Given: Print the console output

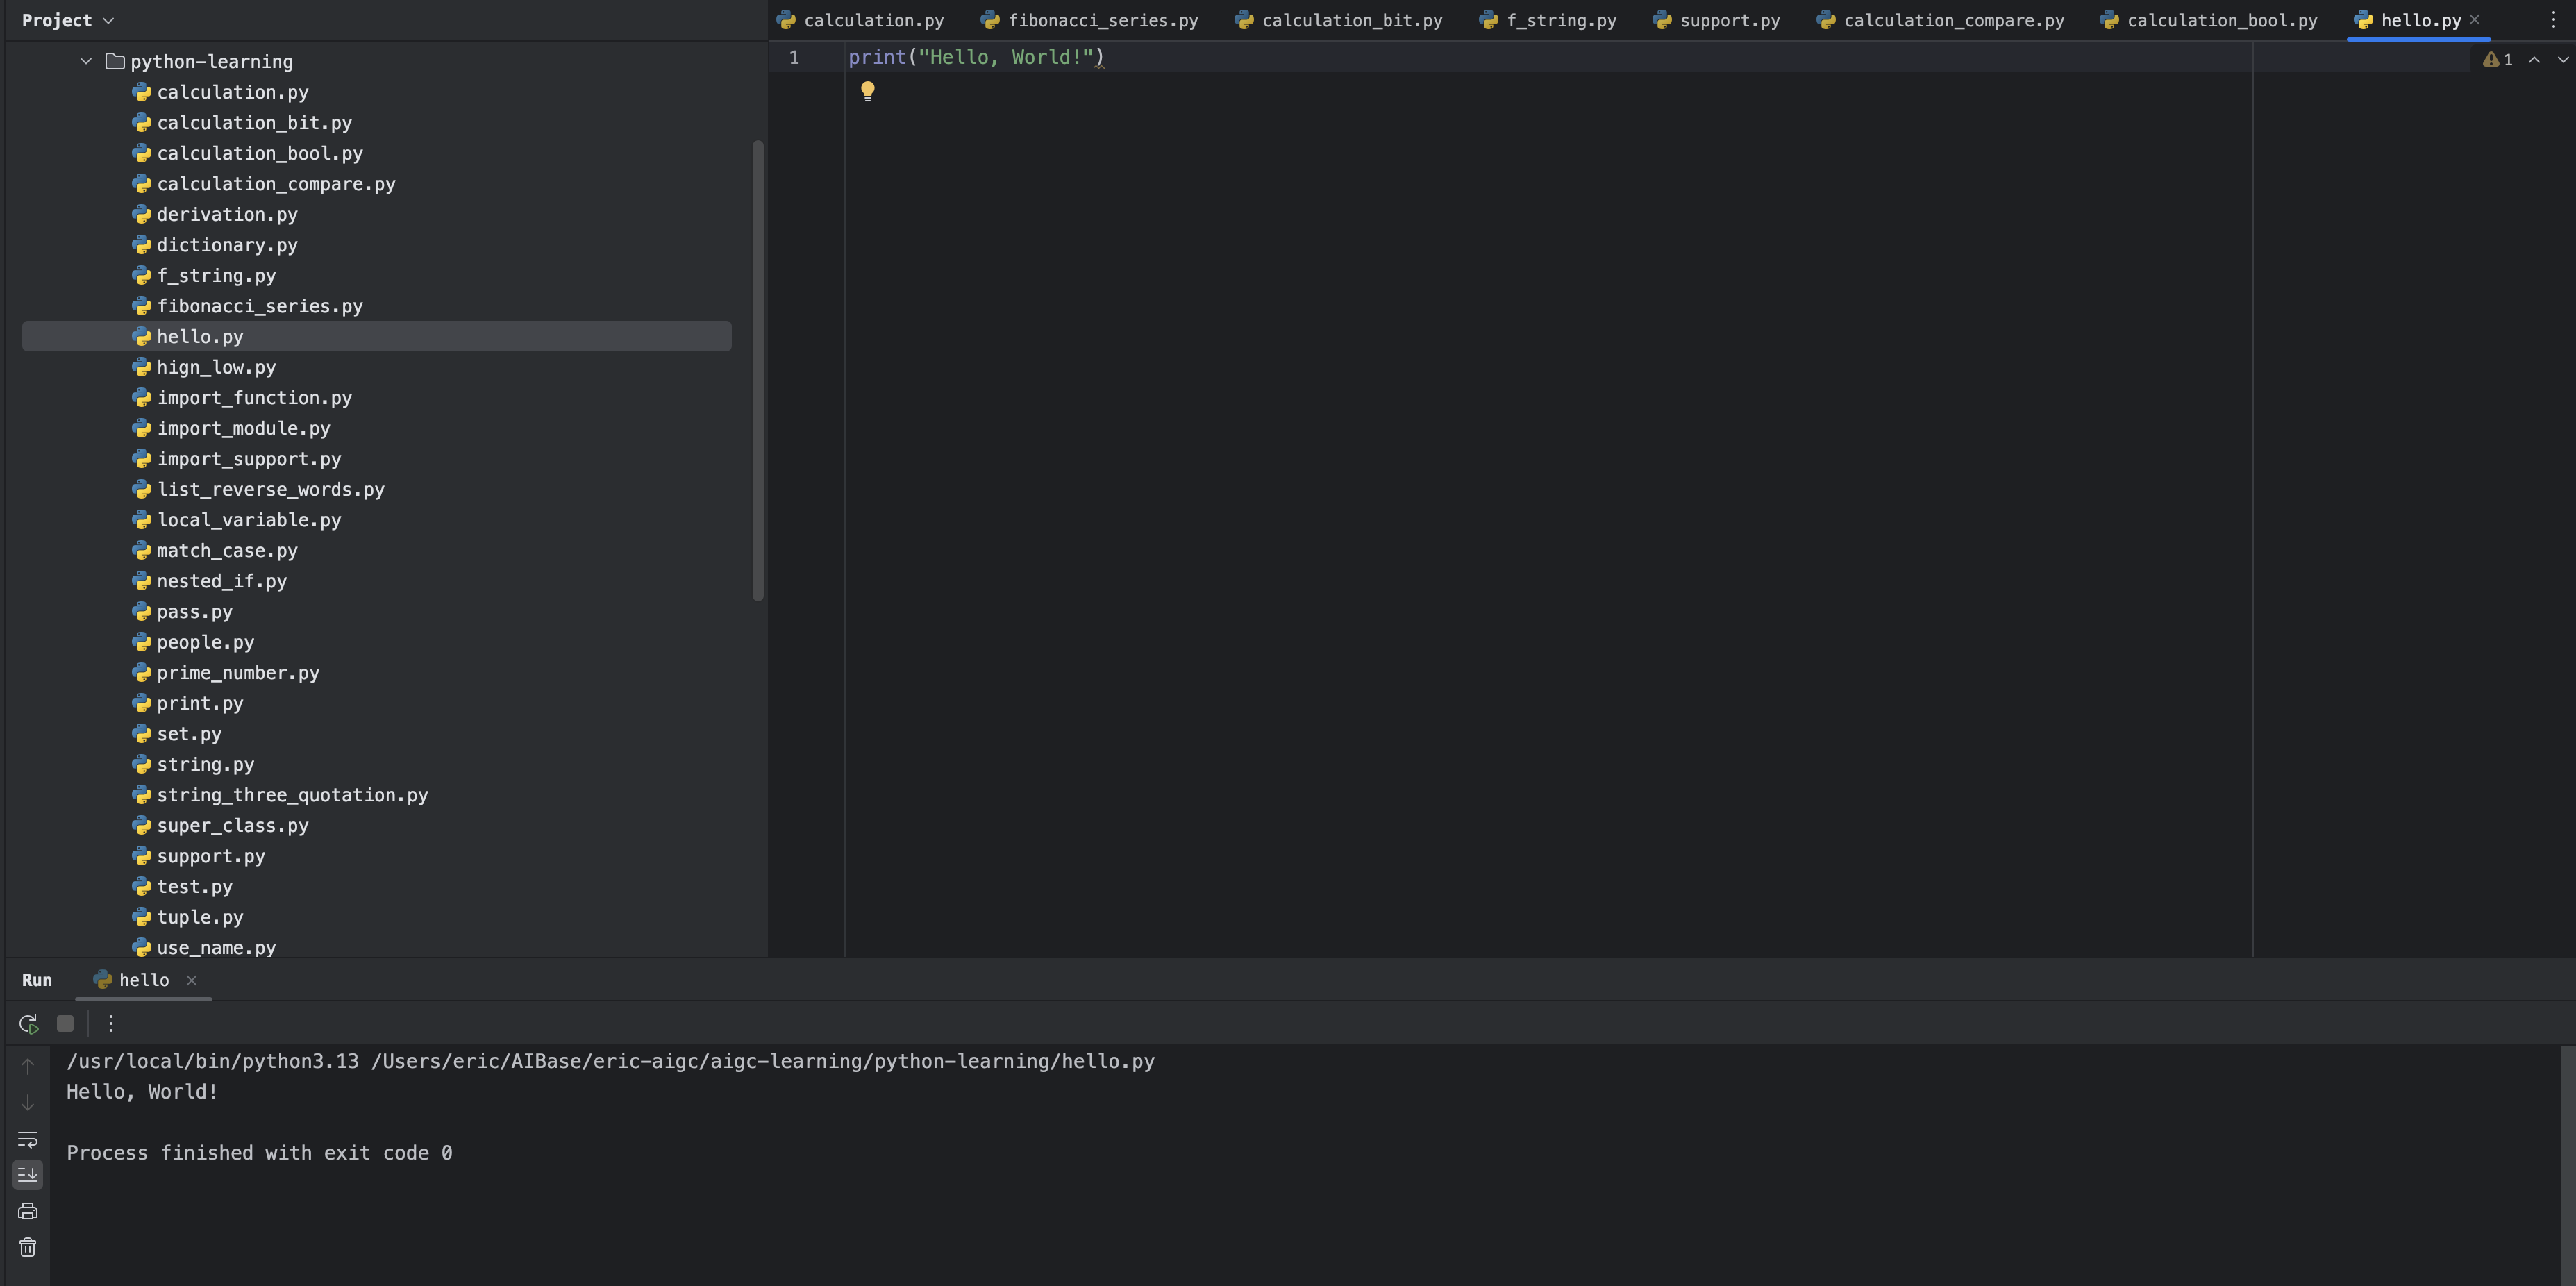Looking at the screenshot, I should tap(28, 1211).
